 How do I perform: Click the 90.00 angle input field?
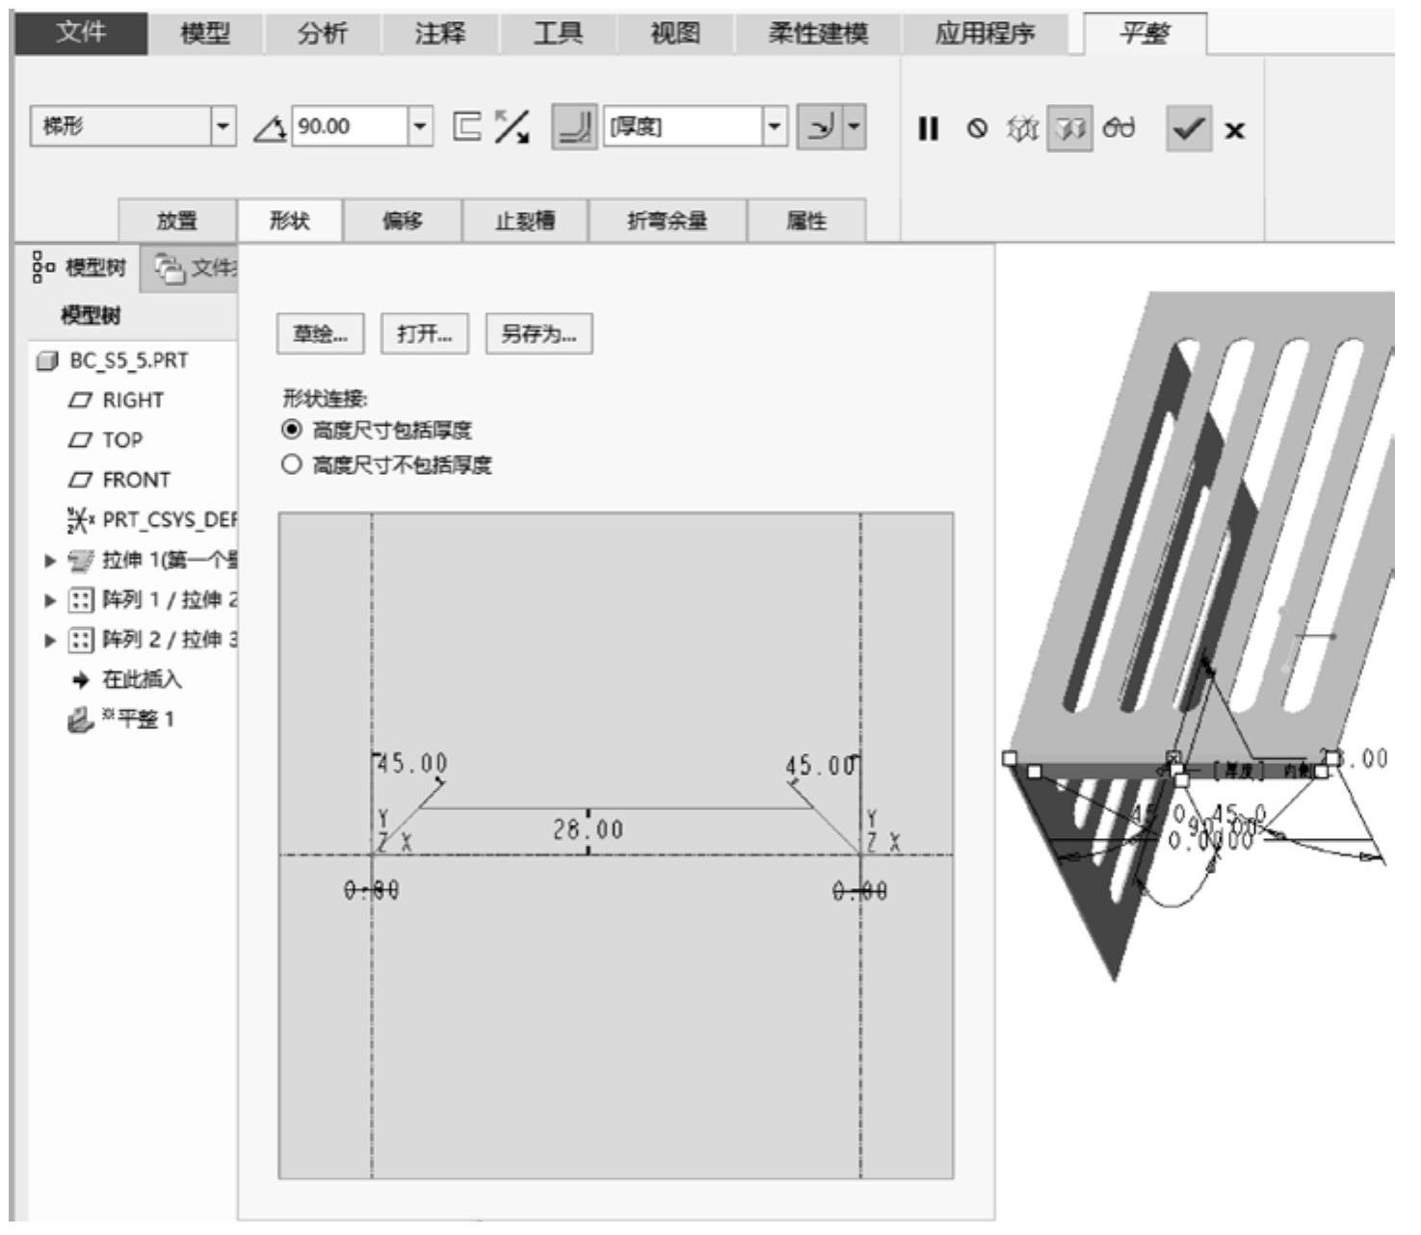[349, 126]
